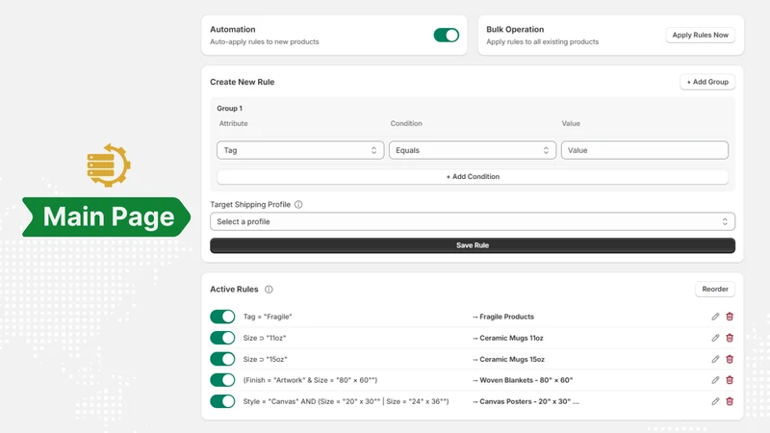Viewport: 770px width, 433px height.
Task: Select the Ceramic Mugs 11oz profile text
Action: tap(511, 338)
